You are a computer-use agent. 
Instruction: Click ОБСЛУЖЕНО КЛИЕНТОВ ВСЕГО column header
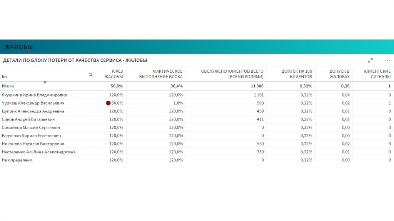pos(232,74)
